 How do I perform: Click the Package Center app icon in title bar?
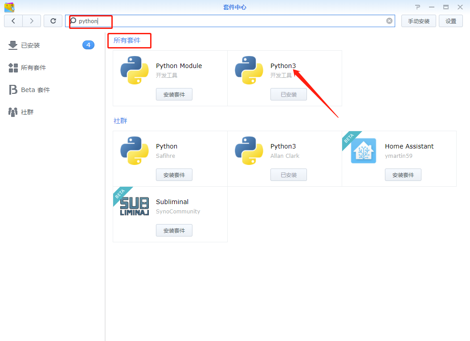click(x=9, y=7)
